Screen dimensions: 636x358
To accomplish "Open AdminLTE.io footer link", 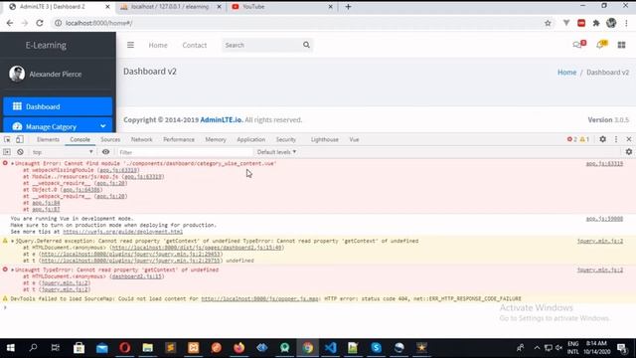I will pos(221,119).
